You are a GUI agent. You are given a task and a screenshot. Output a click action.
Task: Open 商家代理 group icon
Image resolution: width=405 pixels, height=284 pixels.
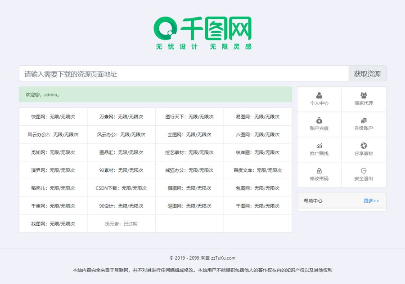coord(364,95)
